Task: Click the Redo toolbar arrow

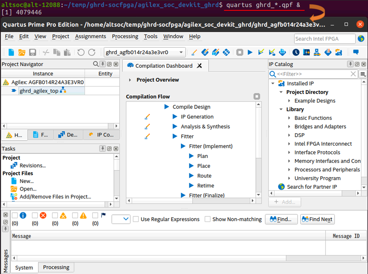Action: tap(92, 52)
